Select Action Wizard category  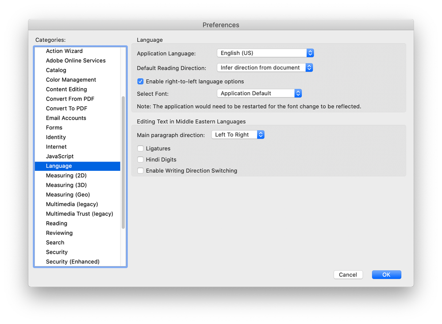77,51
